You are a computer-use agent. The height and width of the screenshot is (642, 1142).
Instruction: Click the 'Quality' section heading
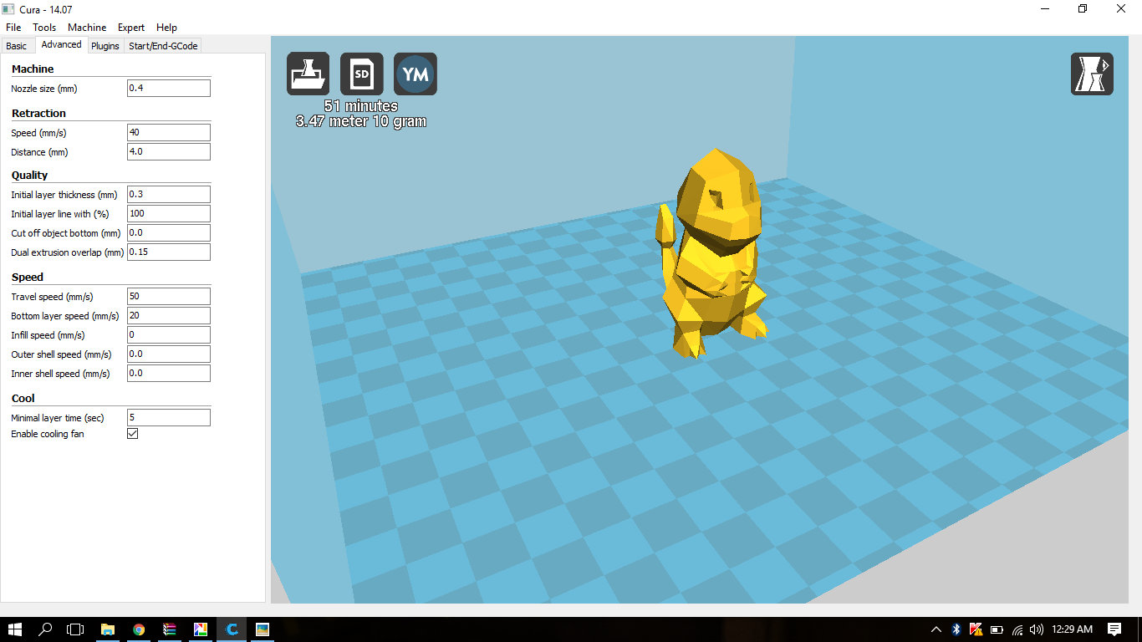pyautogui.click(x=29, y=175)
